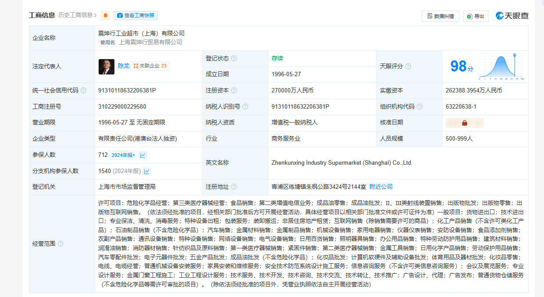The height and width of the screenshot is (297, 544).
Task: Click help icon beside 登记状态
Action: (x=234, y=58)
